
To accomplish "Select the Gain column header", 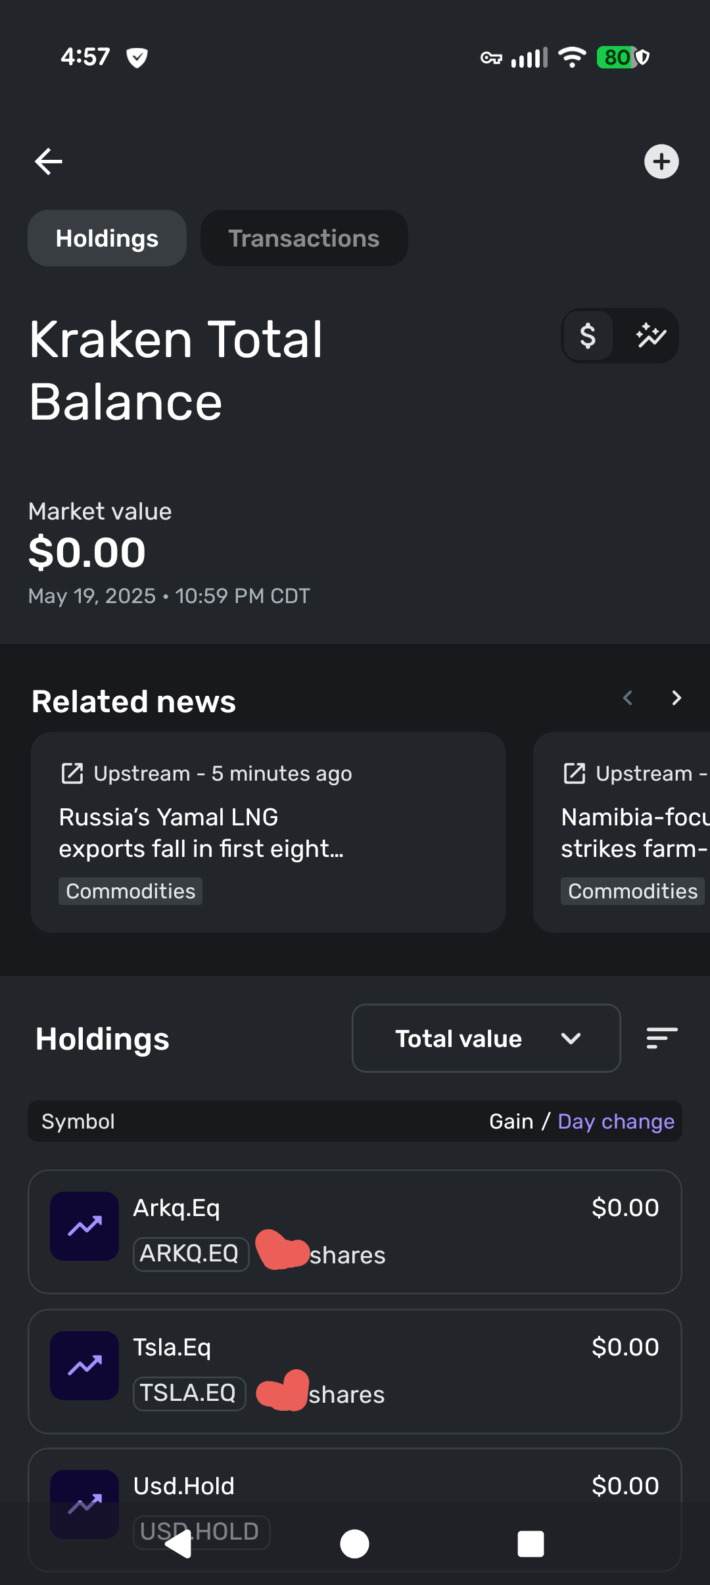I will coord(511,1121).
